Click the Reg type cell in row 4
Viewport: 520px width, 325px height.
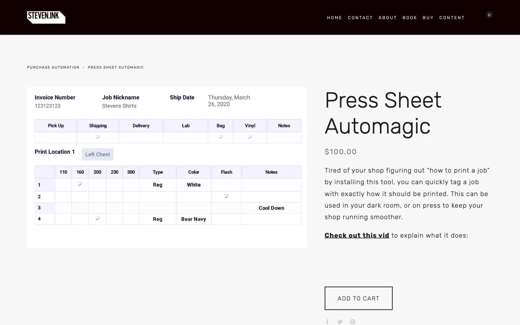[157, 219]
